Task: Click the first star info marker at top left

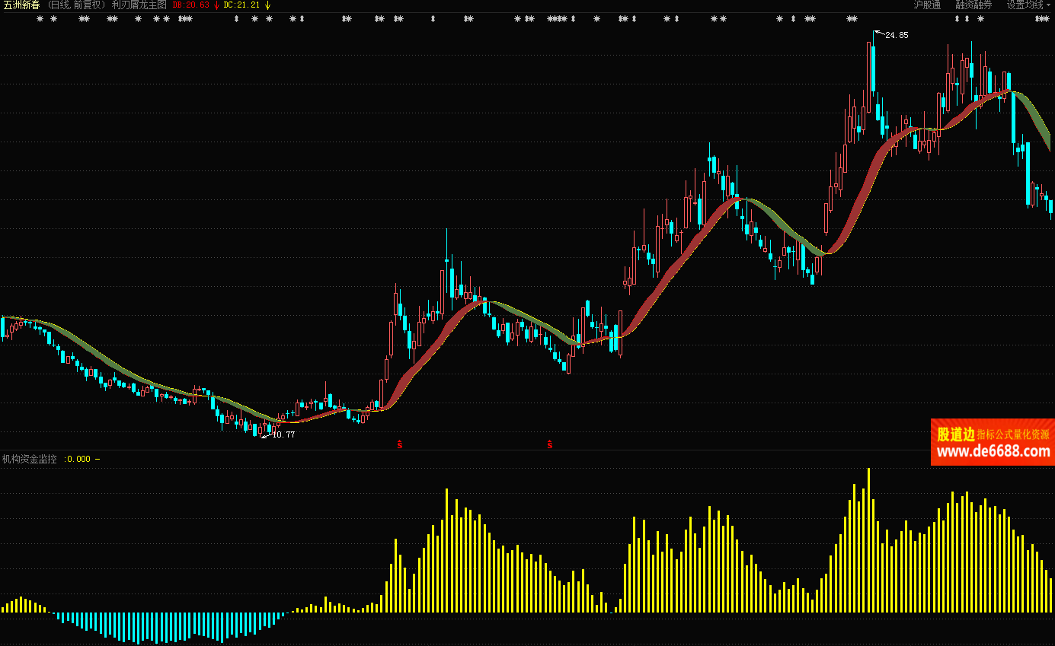Action: [40, 19]
